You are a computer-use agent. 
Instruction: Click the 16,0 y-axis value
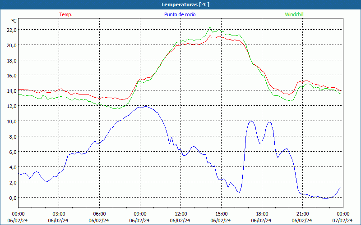coord(11,76)
